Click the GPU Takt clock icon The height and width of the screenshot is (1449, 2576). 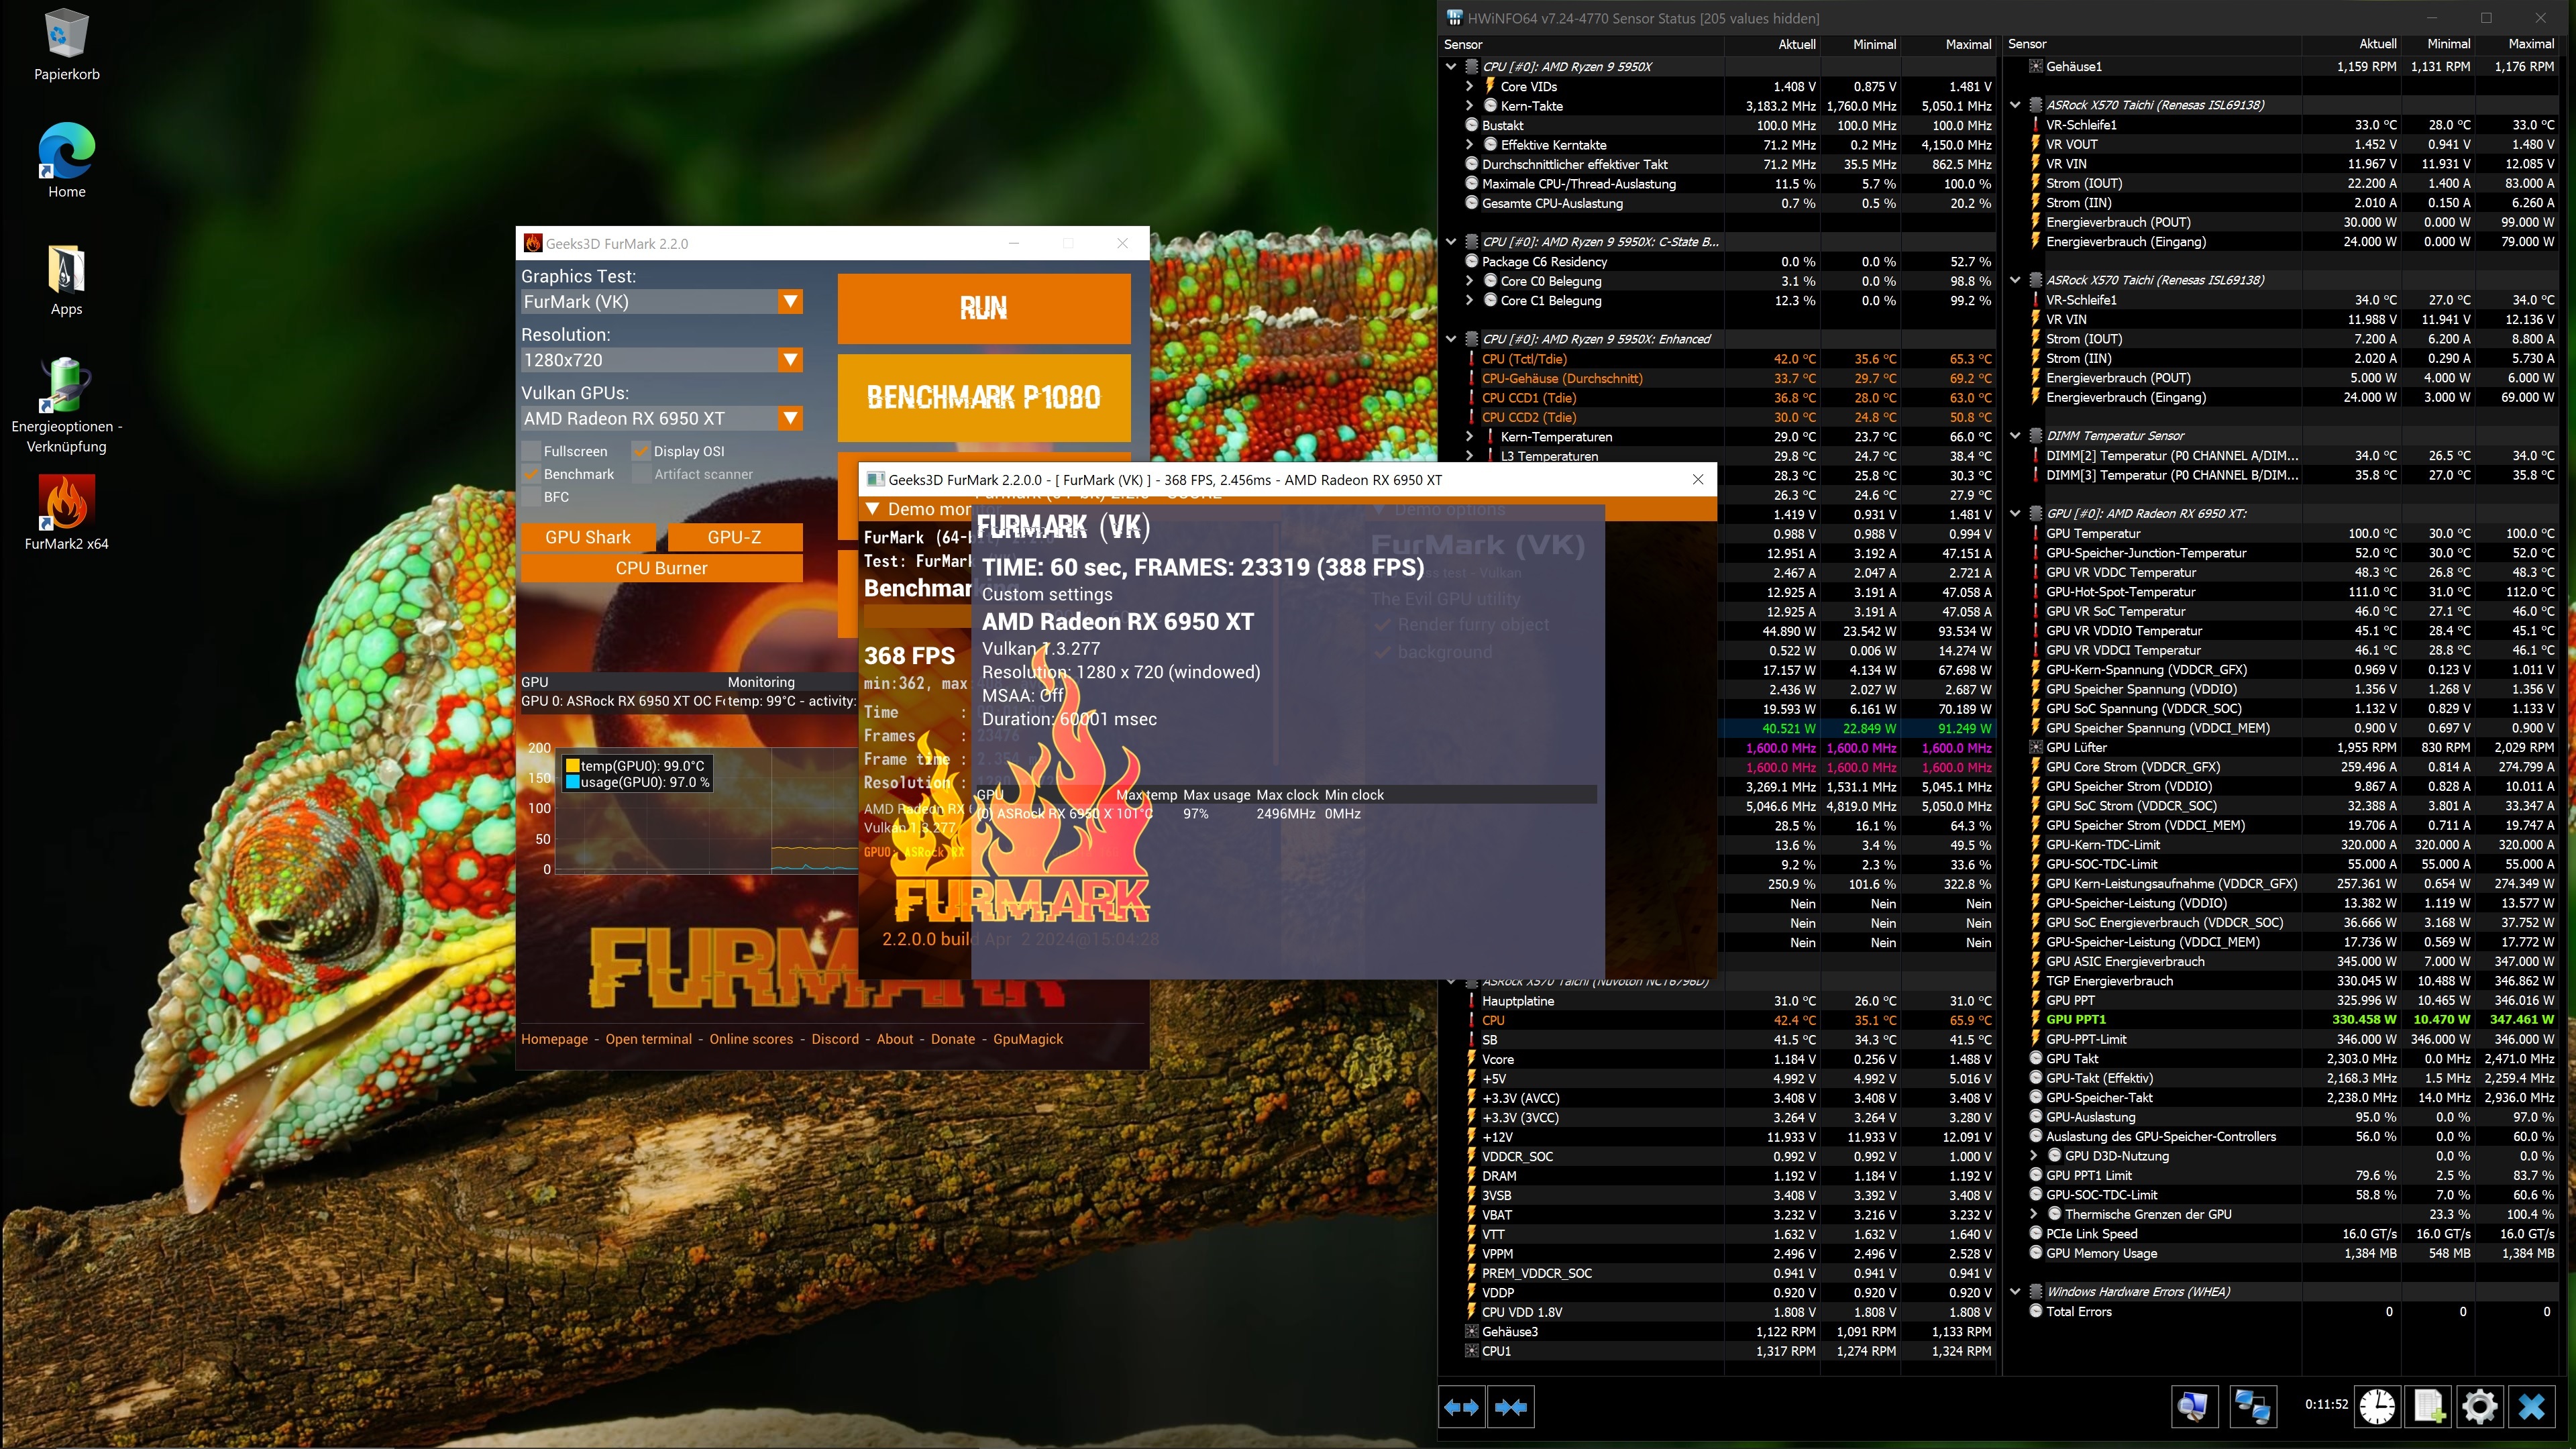(x=2036, y=1058)
